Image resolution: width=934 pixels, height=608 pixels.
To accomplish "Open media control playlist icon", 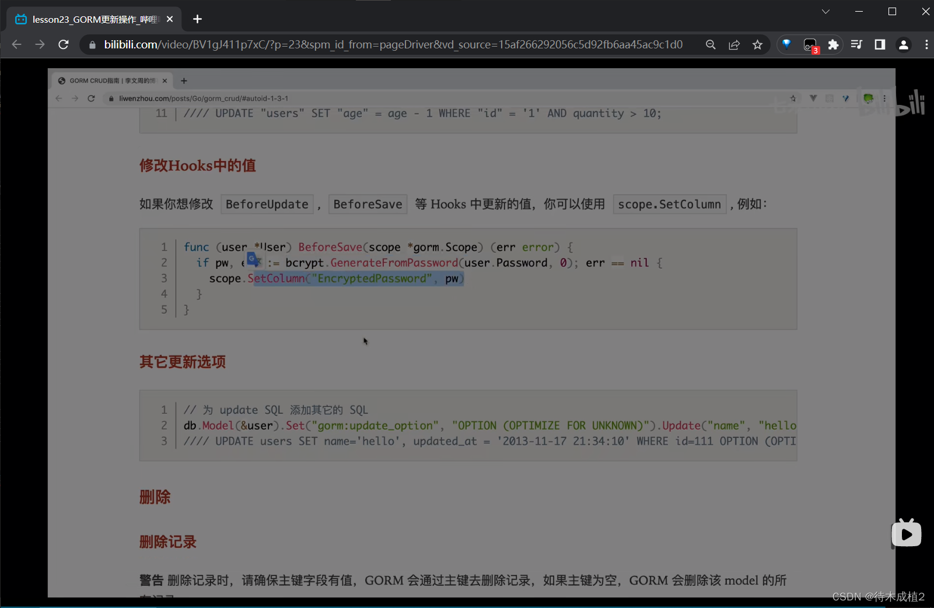I will pyautogui.click(x=856, y=44).
